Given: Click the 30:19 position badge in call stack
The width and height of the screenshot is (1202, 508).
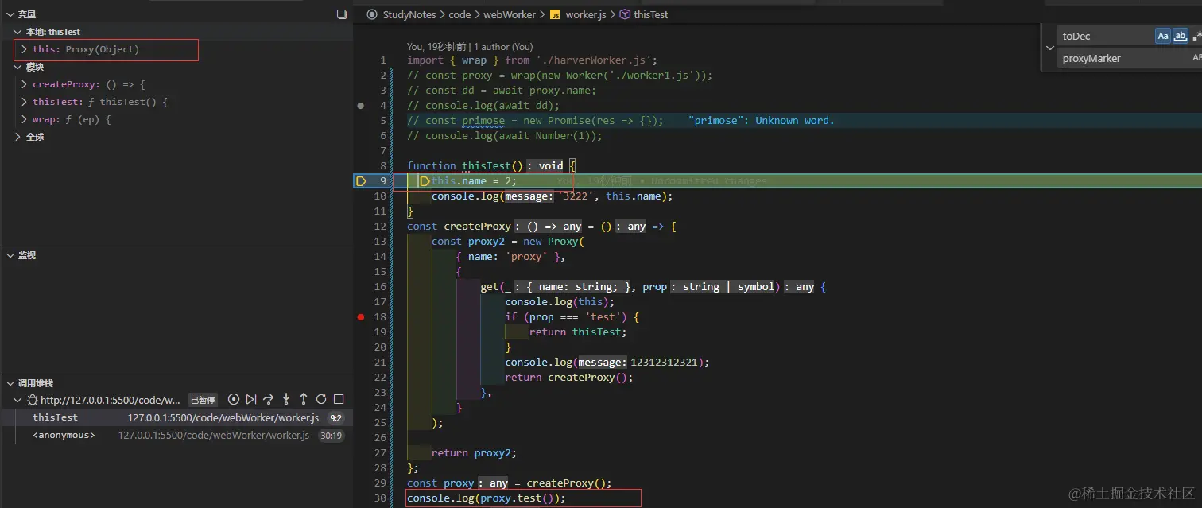Looking at the screenshot, I should [x=331, y=436].
